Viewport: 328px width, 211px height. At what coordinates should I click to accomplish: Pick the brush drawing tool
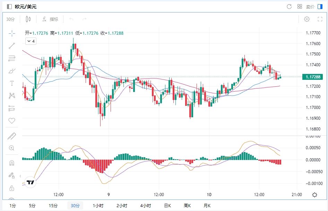pyautogui.click(x=12, y=71)
